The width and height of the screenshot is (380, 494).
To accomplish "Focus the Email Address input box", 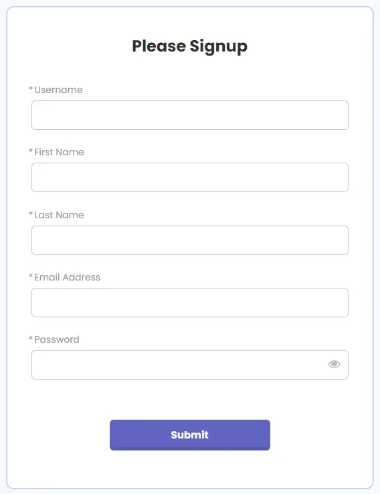I will 190,303.
